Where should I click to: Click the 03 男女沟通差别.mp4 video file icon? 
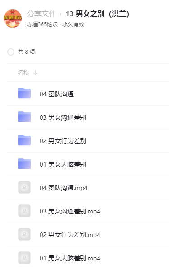(24, 211)
